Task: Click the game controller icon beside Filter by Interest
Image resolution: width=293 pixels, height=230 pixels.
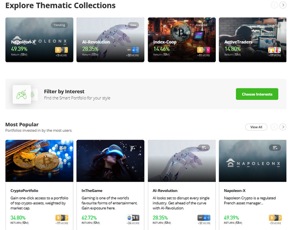Action: click(22, 94)
